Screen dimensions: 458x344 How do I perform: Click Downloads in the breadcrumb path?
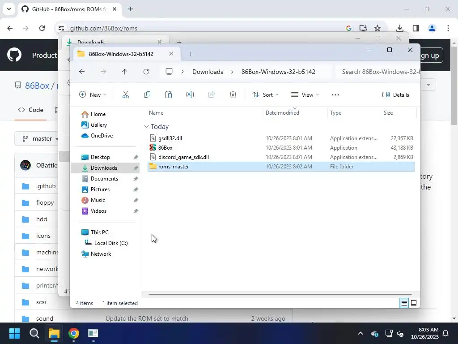pos(208,72)
